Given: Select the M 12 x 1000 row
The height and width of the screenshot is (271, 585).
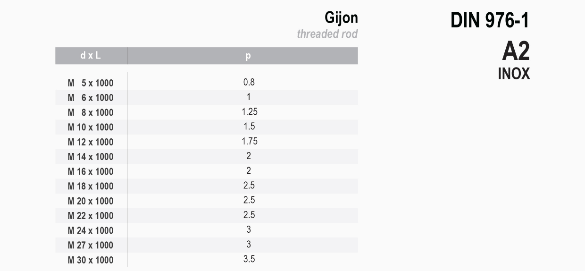Looking at the screenshot, I should (207, 142).
